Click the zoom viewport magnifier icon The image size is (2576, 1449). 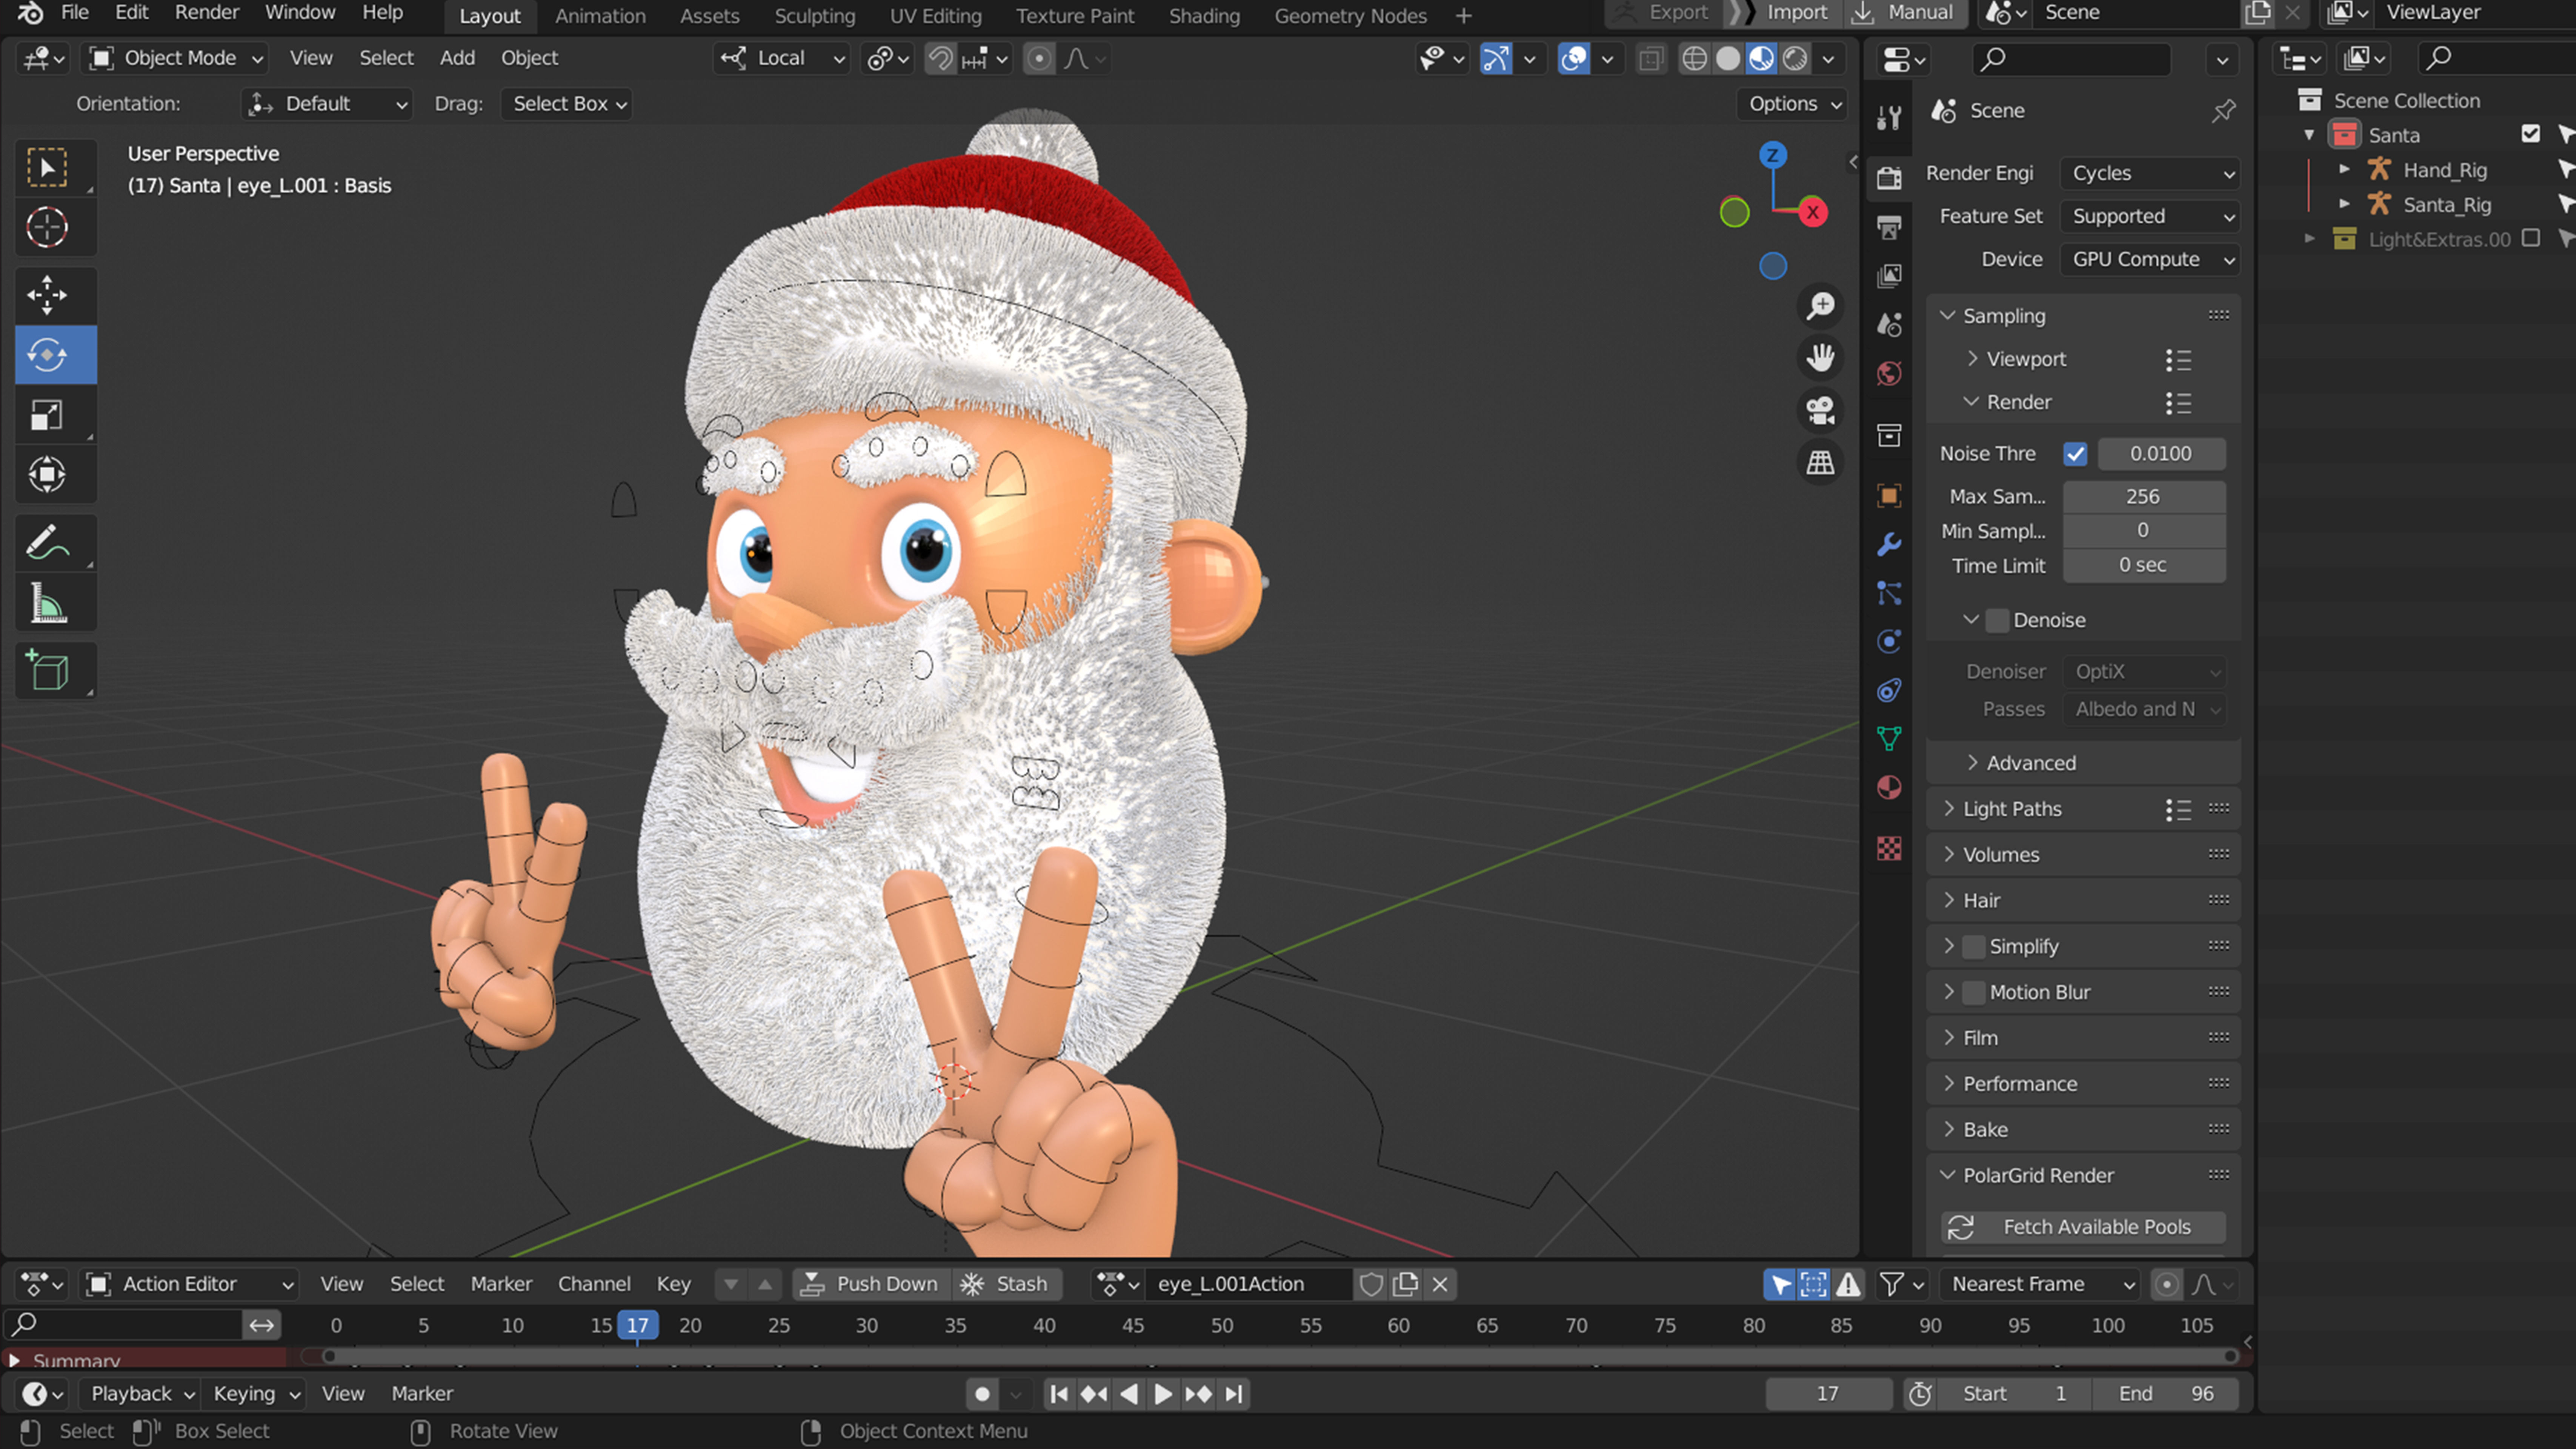pos(1820,306)
